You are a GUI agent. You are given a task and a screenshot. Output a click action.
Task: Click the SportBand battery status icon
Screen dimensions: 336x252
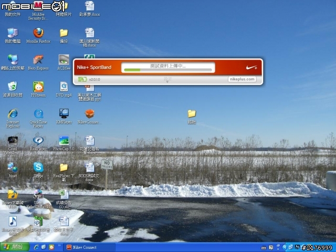(x=82, y=79)
